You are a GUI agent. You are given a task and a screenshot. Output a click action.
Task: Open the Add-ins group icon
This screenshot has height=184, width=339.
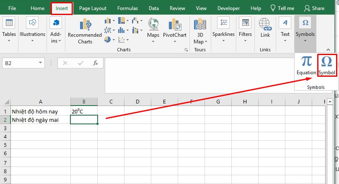[56, 23]
